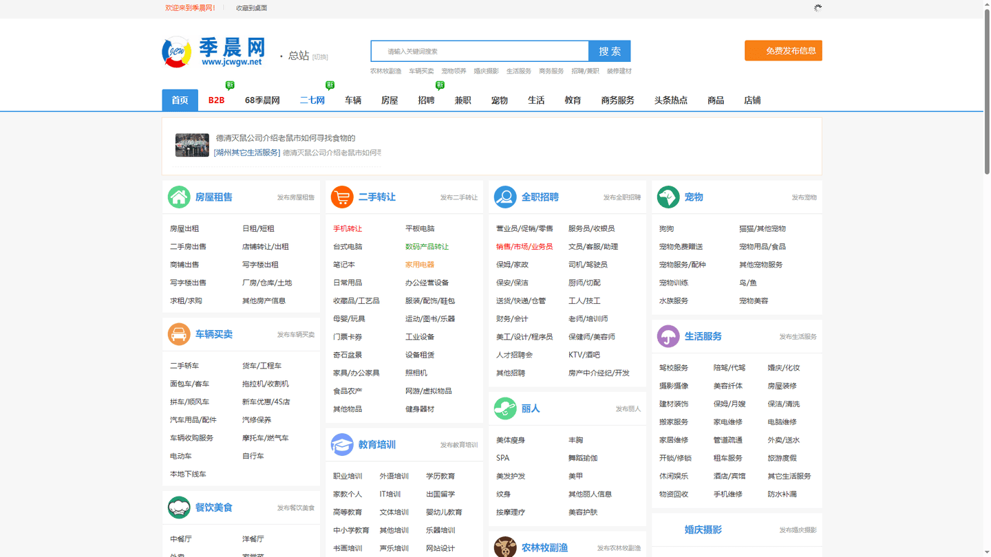This screenshot has width=991, height=557.
Task: Open the 二手轿车 vehicle category
Action: (x=184, y=366)
